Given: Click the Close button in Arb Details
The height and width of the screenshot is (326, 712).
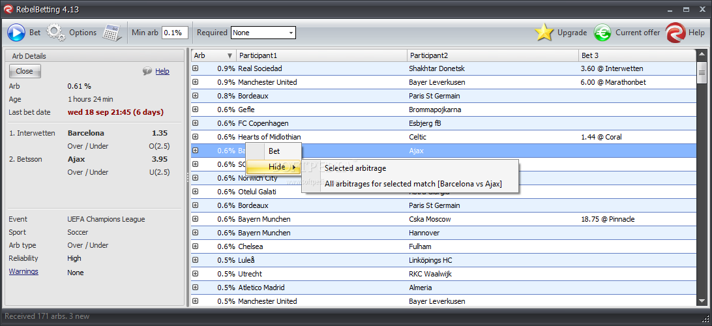Looking at the screenshot, I should 25,71.
